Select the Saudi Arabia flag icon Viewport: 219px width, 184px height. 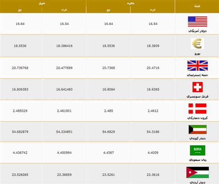[x=197, y=150]
